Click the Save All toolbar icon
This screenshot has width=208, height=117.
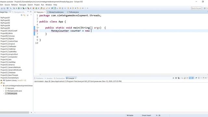pyautogui.click(x=4, y=8)
